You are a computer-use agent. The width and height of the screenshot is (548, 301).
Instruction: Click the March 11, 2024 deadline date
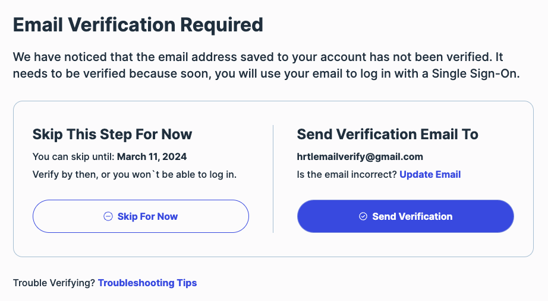pos(152,157)
